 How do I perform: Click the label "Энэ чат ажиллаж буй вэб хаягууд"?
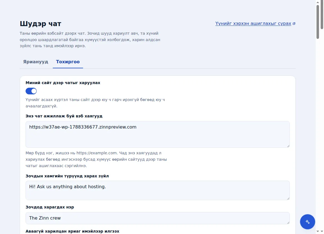pos(64,116)
